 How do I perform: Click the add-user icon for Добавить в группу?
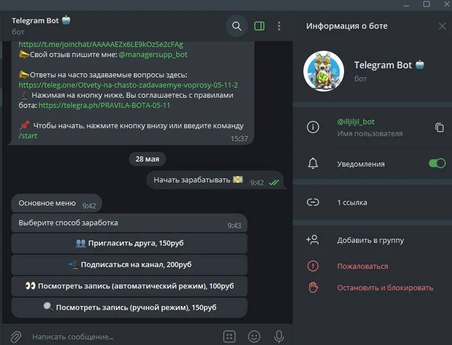[x=312, y=240]
